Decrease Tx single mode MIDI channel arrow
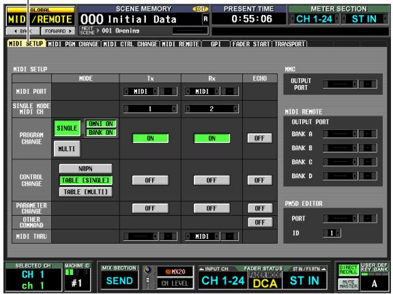 coord(126,108)
